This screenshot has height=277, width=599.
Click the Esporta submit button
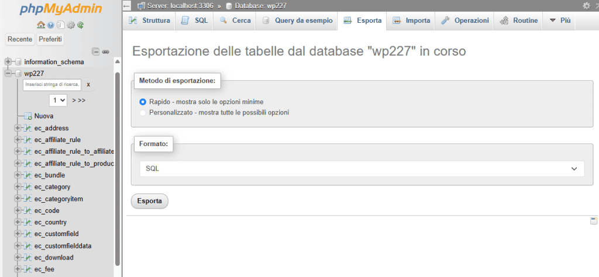[x=149, y=201]
